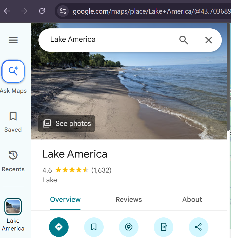This screenshot has width=231, height=238.
Task: Clear the search with the X icon
Action: tap(208, 40)
